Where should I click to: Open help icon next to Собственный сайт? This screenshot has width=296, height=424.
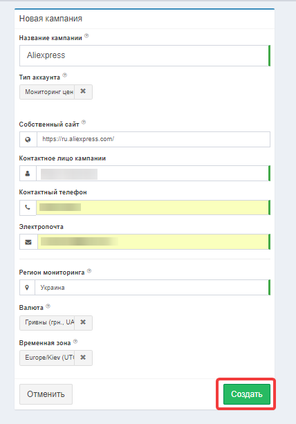84,122
